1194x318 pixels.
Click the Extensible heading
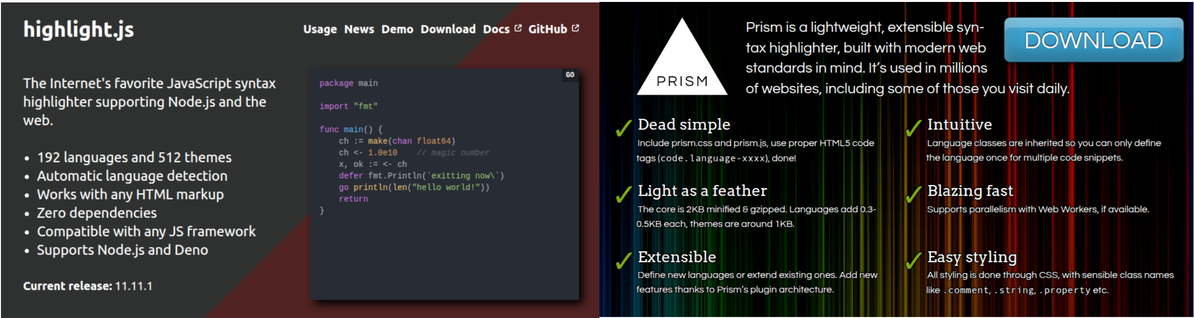[x=677, y=257]
